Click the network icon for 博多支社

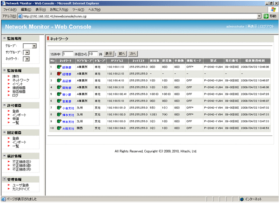click(59, 115)
